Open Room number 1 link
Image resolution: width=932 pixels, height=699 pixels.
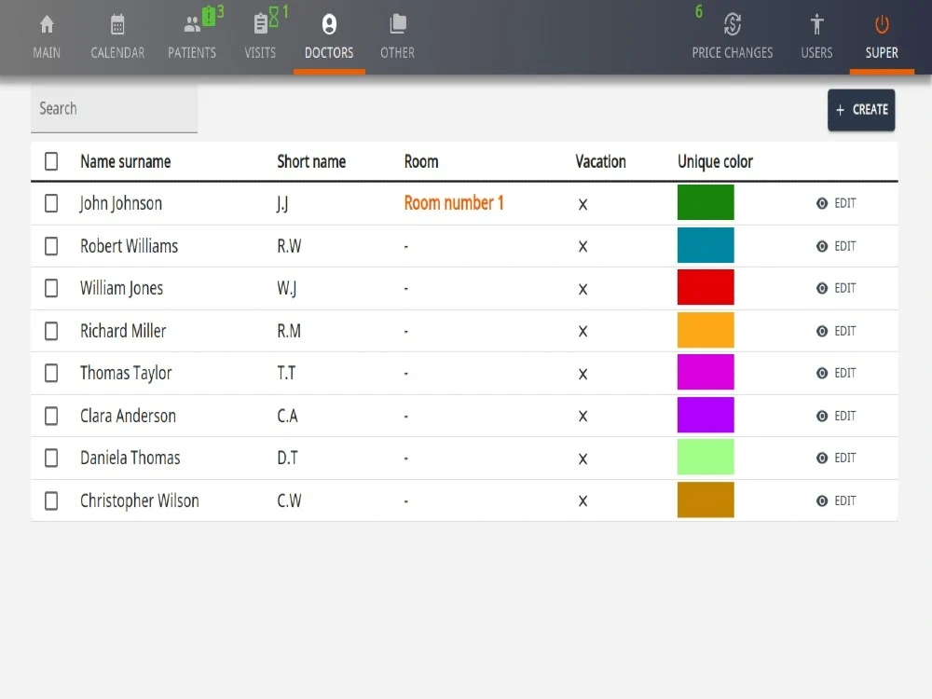454,203
